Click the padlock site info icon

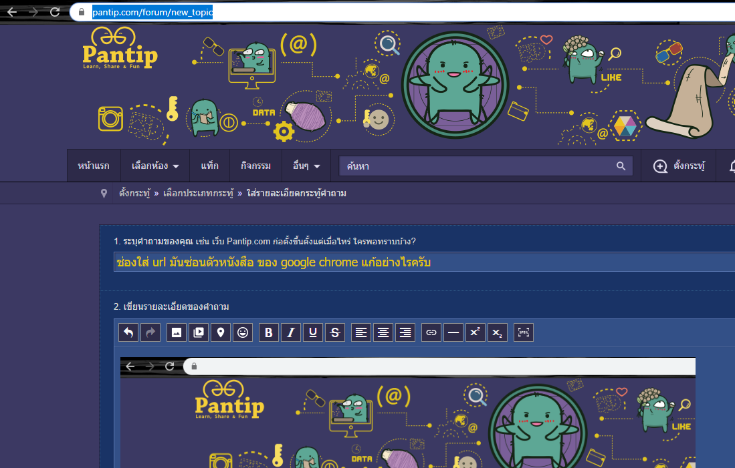pos(82,12)
